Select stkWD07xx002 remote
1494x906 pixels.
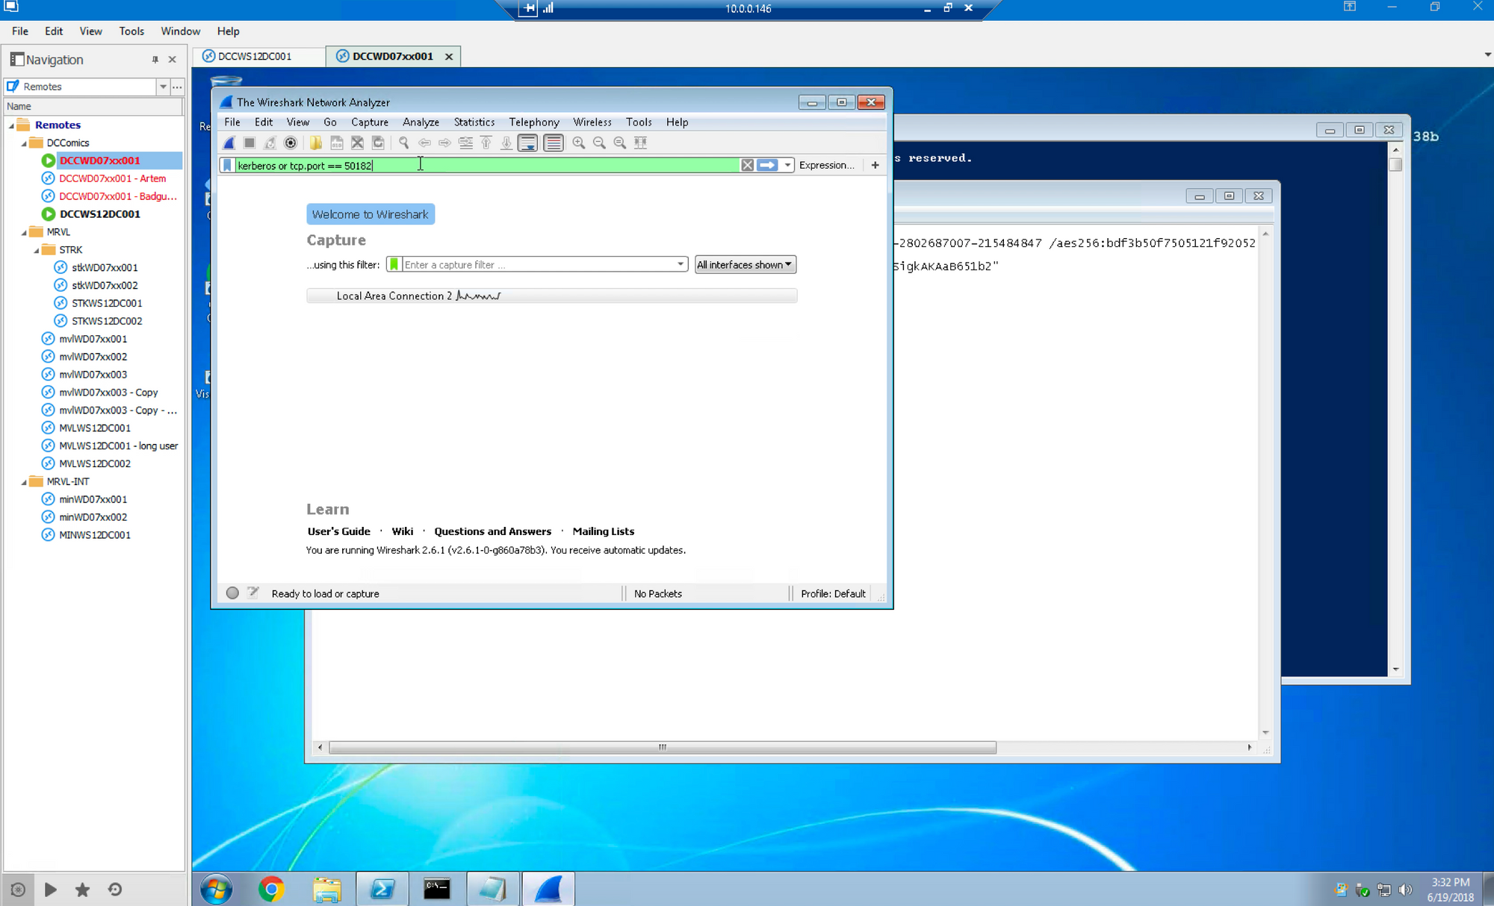(105, 285)
